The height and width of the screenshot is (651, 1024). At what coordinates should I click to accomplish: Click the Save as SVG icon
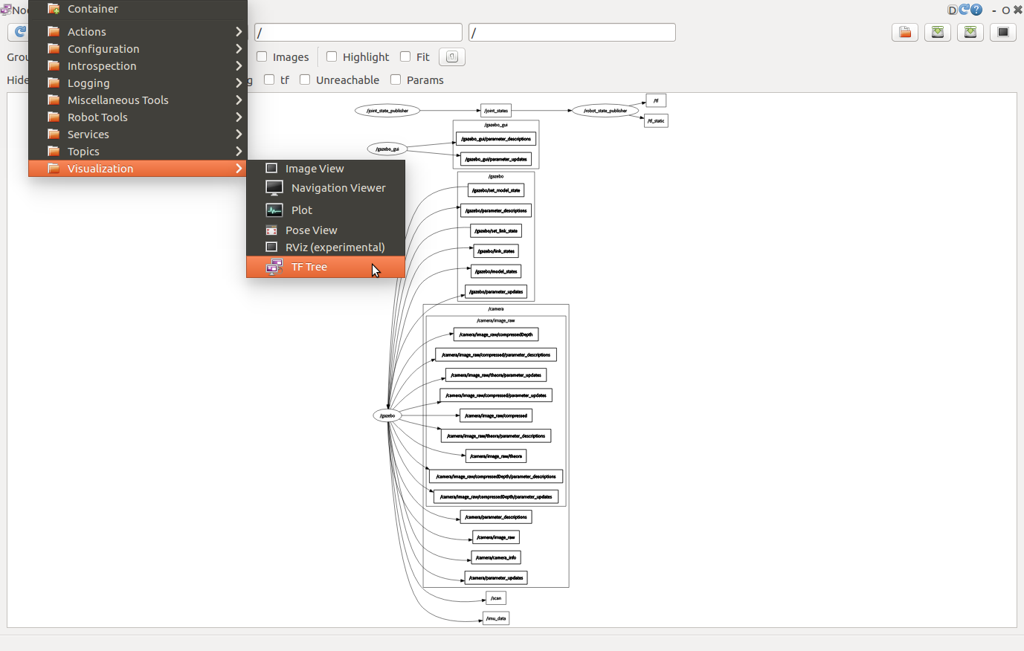point(970,32)
